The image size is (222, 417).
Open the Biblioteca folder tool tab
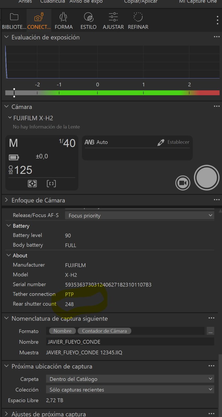click(14, 21)
